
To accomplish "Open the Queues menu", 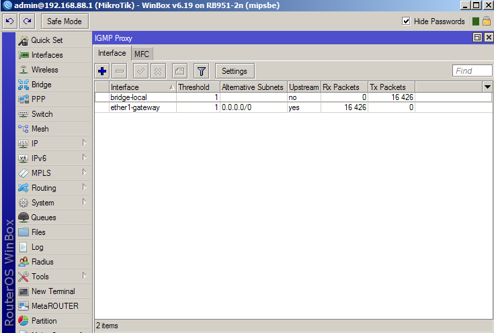I will tap(54, 218).
